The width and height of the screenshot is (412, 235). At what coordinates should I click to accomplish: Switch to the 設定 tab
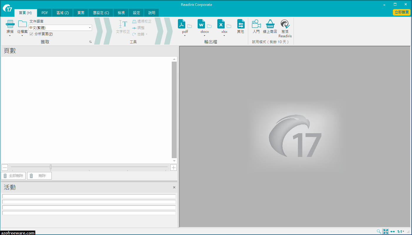(x=136, y=13)
